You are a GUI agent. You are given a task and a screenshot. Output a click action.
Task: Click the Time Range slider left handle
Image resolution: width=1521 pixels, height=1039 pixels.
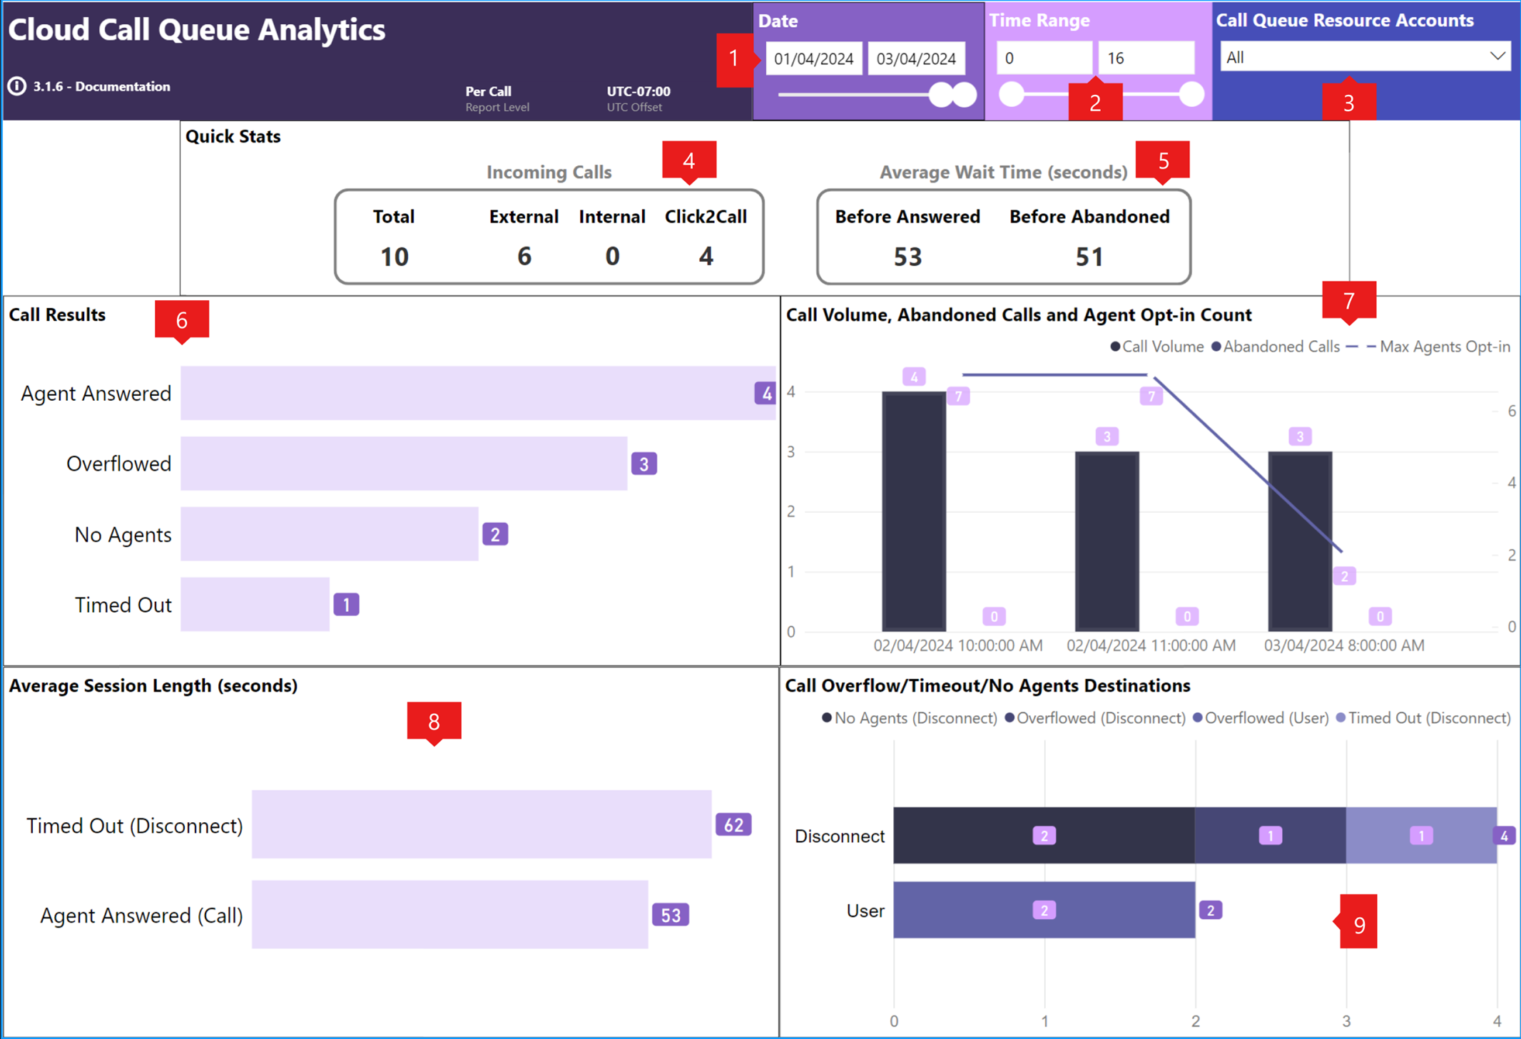[1011, 94]
